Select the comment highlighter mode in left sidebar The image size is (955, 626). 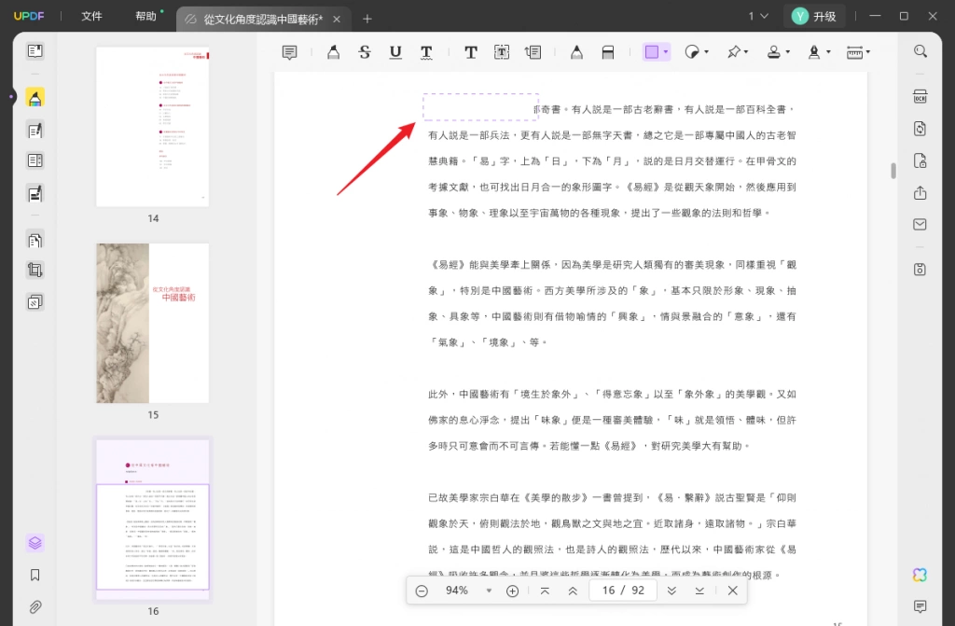pyautogui.click(x=35, y=98)
